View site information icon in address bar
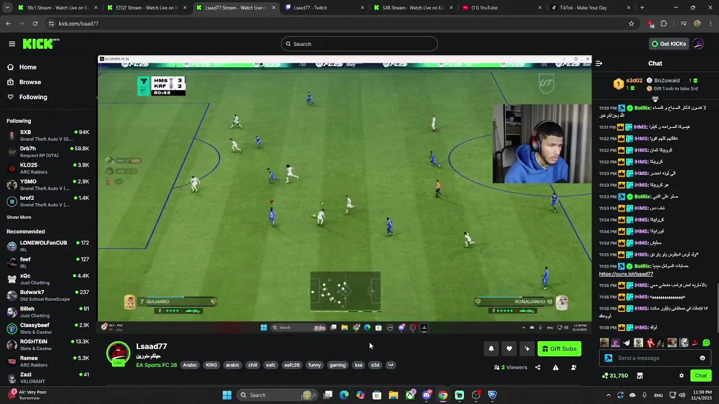 coord(51,24)
